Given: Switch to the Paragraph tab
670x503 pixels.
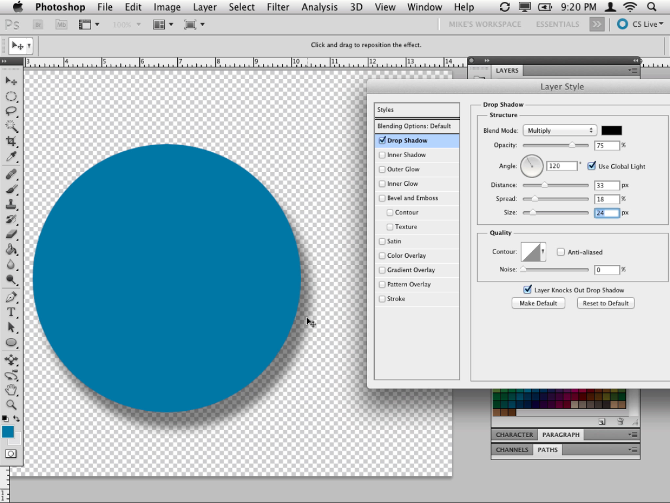Looking at the screenshot, I should pos(561,435).
